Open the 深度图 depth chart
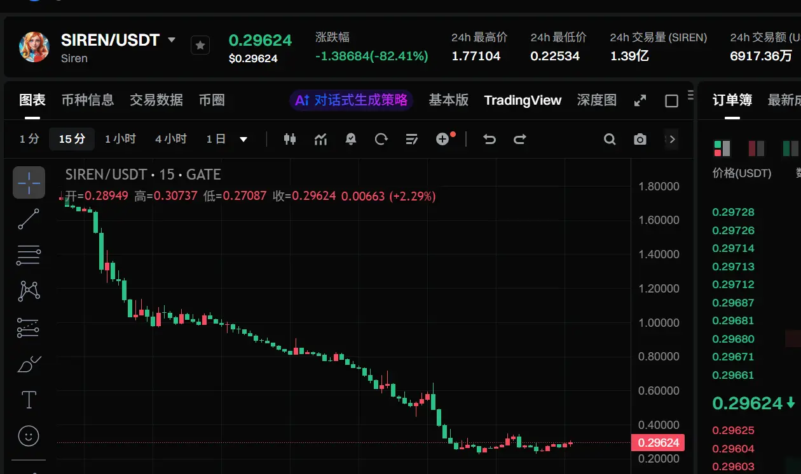 [597, 100]
